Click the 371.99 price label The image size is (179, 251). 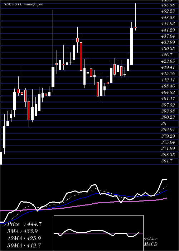[x=168, y=148]
